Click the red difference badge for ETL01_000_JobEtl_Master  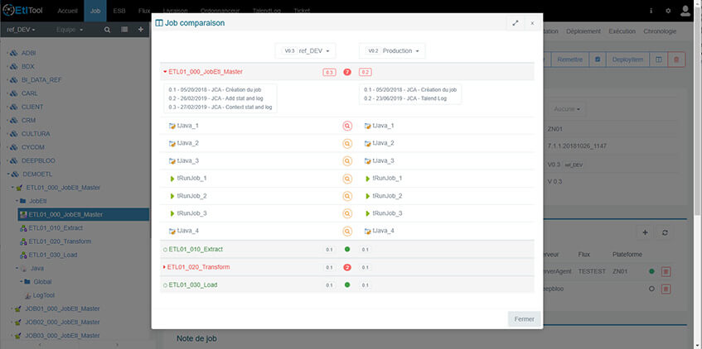click(347, 72)
